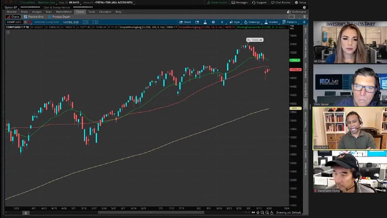Open chart settings gear icon
The width and height of the screenshot is (387, 218).
[x=213, y=22]
